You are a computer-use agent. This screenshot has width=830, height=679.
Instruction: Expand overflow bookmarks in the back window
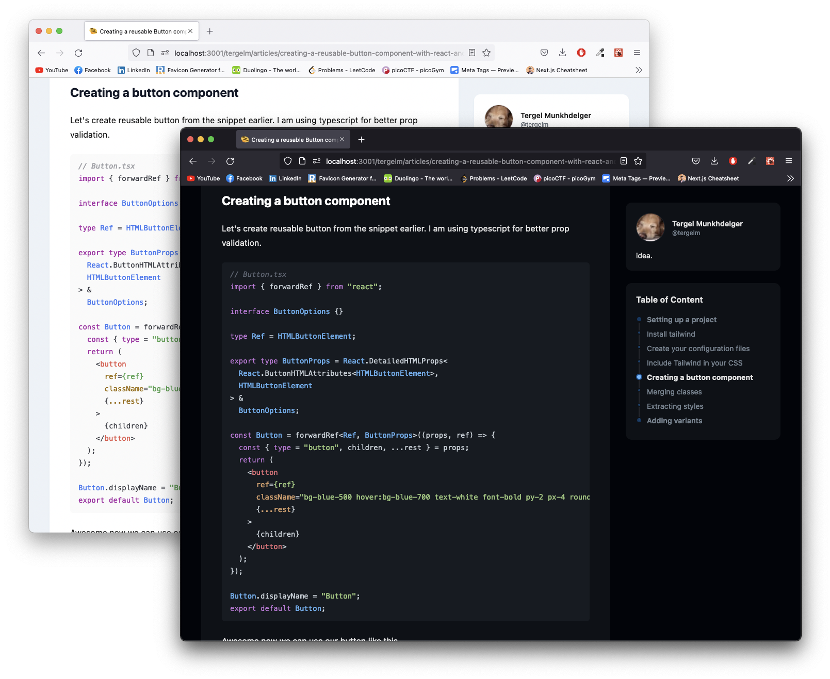(639, 70)
